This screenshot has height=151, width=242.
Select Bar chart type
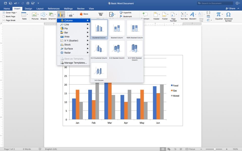pos(73,32)
